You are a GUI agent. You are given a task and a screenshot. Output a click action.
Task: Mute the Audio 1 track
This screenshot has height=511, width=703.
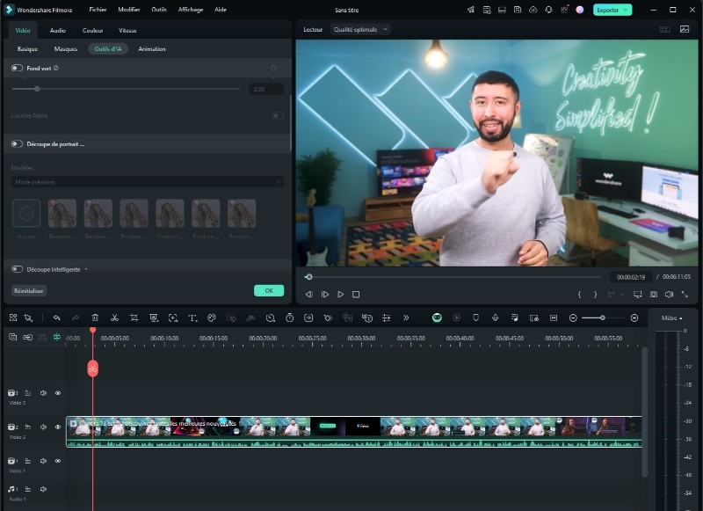tap(43, 489)
